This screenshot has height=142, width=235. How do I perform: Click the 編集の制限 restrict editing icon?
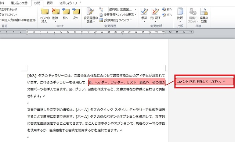click(204, 12)
